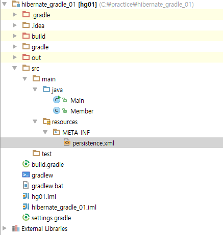Click the settings.gradle Gradle icon

pos(26,217)
